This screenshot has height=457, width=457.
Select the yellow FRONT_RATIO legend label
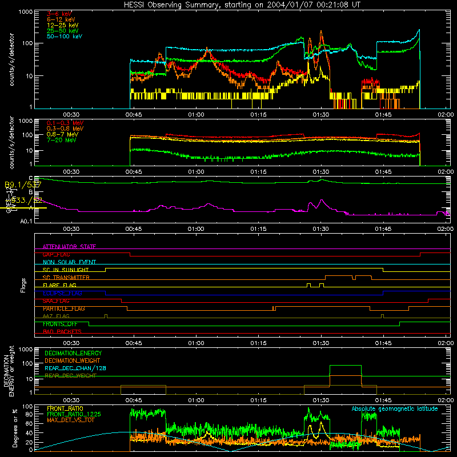click(65, 408)
